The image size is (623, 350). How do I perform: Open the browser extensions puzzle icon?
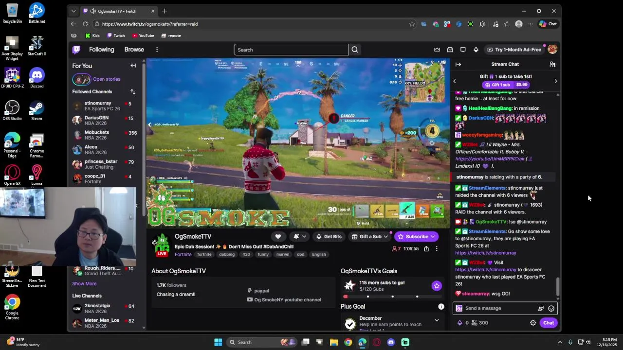click(x=482, y=24)
